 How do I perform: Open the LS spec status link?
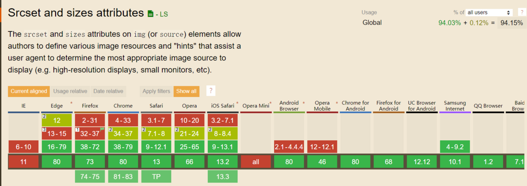(162, 14)
